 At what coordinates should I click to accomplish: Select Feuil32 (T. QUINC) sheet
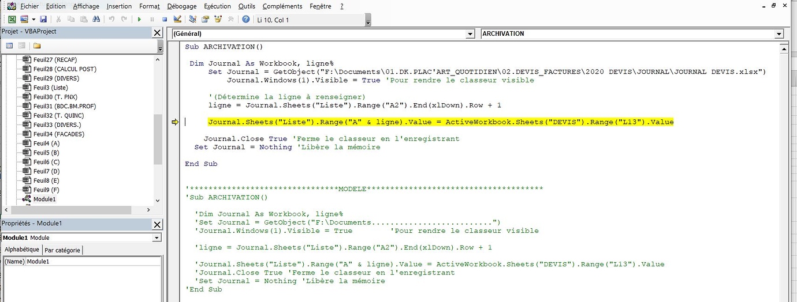pyautogui.click(x=58, y=115)
